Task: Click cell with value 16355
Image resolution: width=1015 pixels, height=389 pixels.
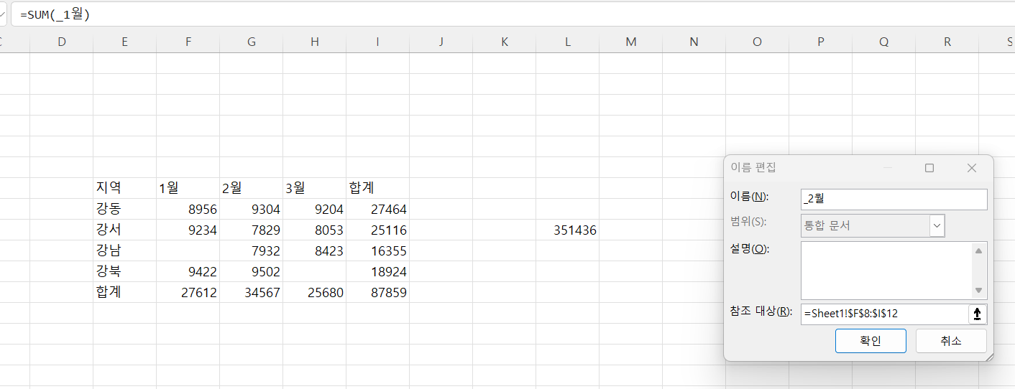Action: [x=378, y=251]
